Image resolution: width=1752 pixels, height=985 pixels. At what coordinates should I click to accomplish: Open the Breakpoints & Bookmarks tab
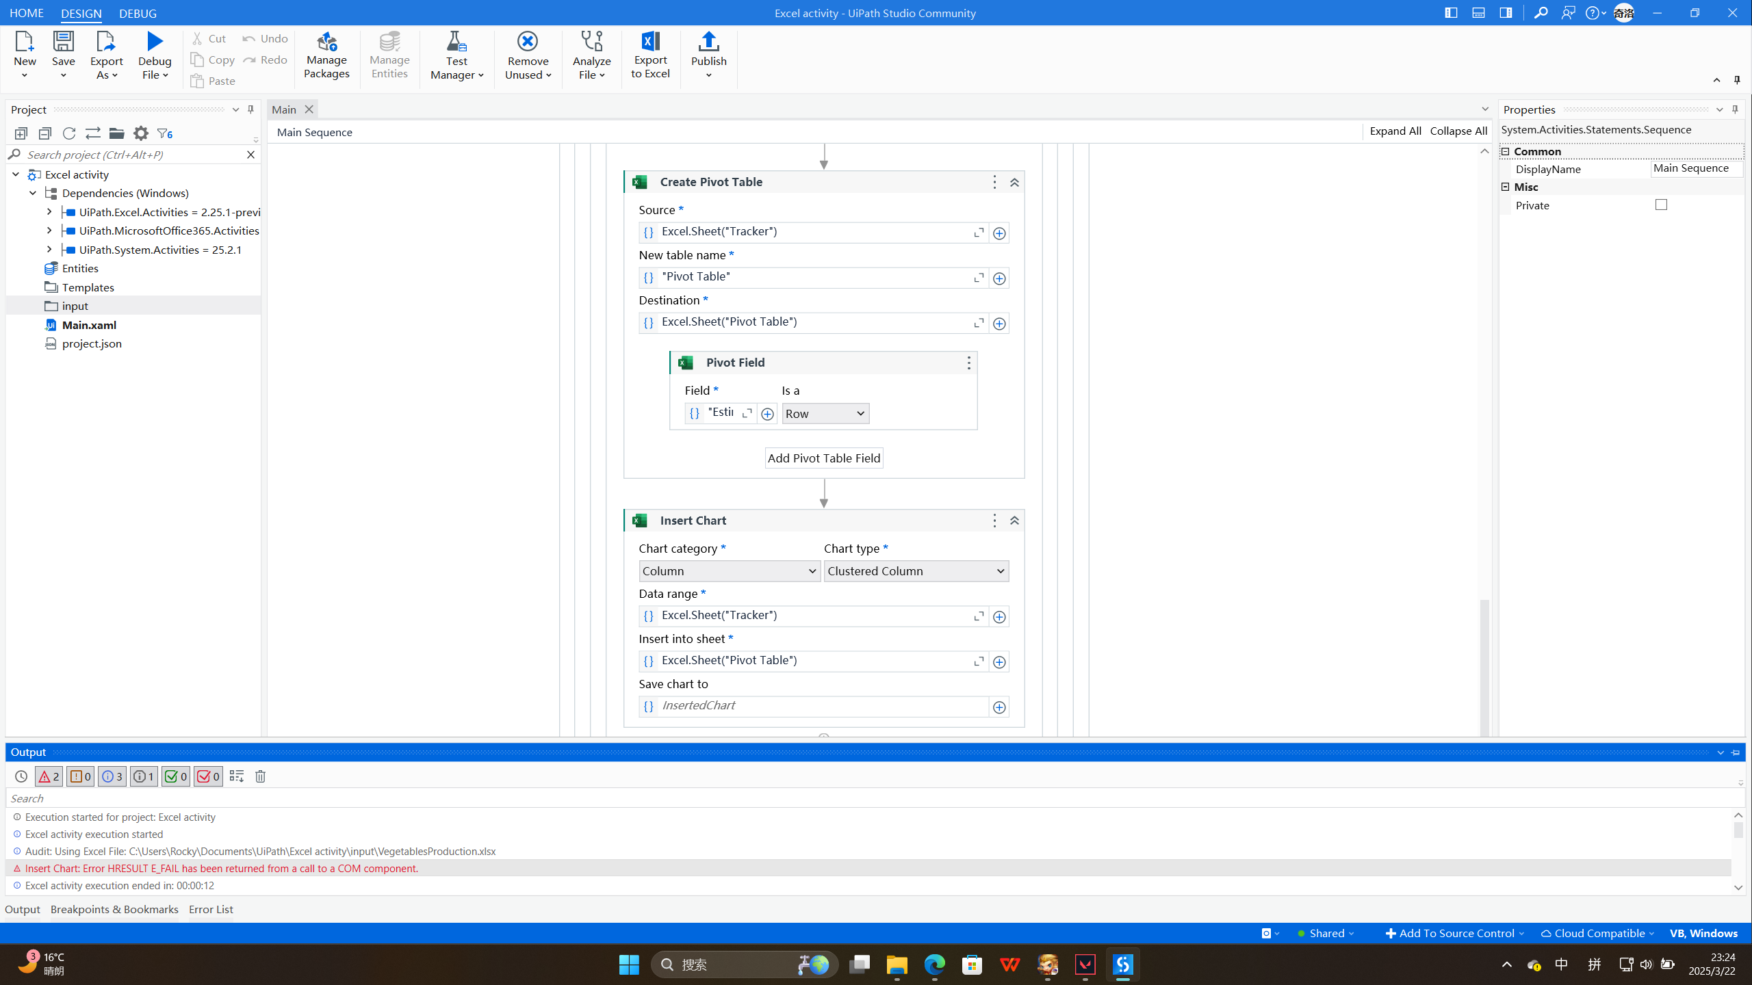(114, 909)
